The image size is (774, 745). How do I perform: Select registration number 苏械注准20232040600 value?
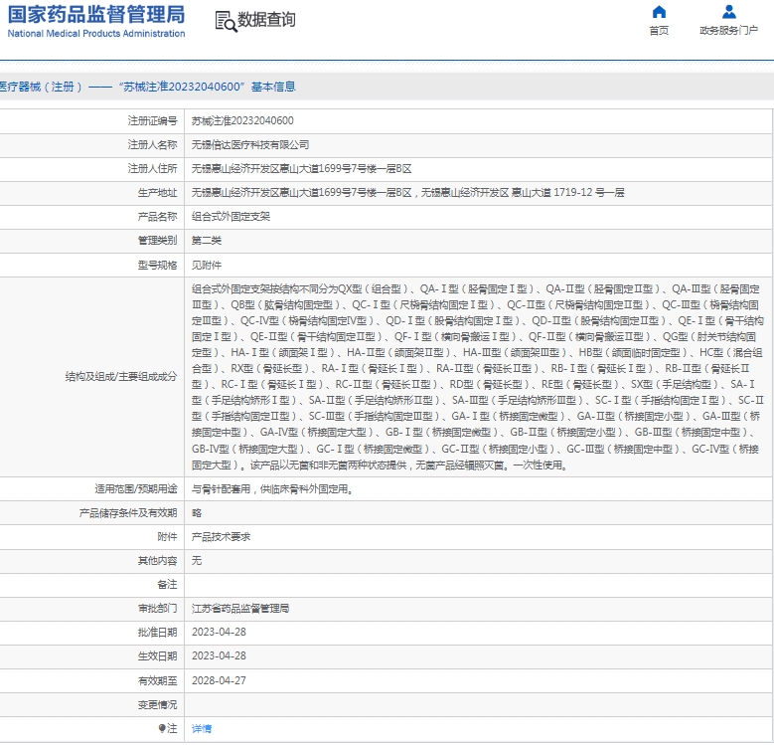pos(242,121)
